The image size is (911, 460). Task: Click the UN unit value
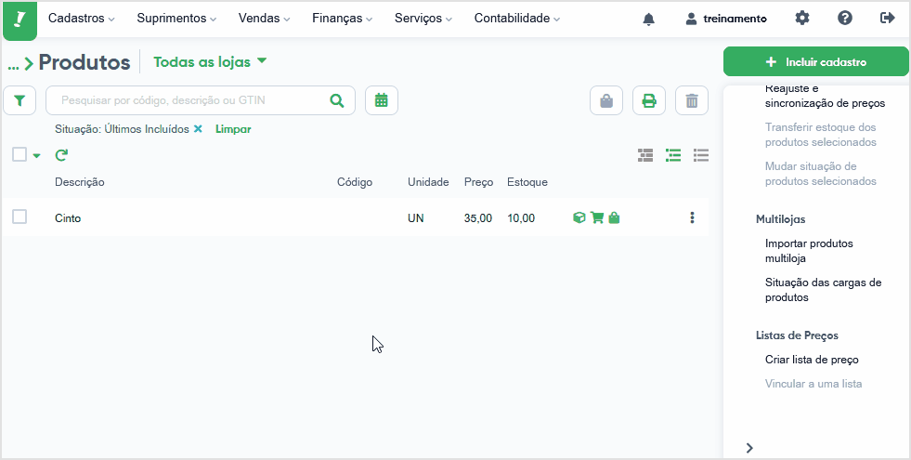tap(415, 218)
